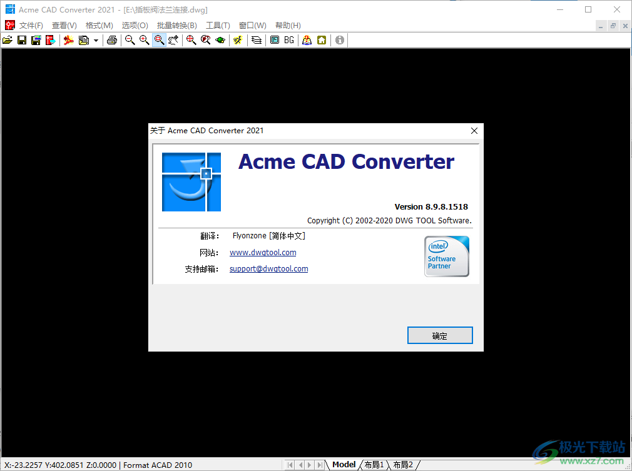The image size is (632, 471).
Task: Click the yellow regenerate drawing icon
Action: point(238,40)
